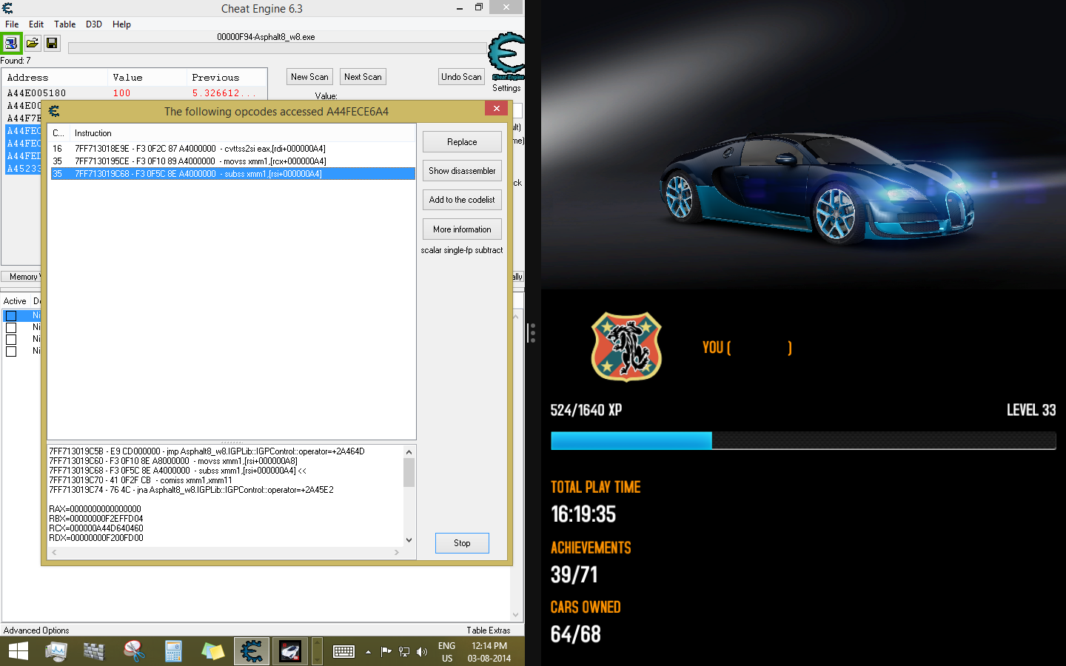Show hidden icons in the system tray
1066x666 pixels.
tap(368, 651)
